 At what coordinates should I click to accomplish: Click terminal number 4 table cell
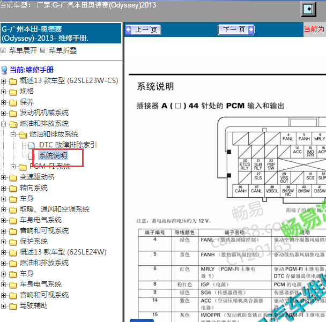(155, 243)
